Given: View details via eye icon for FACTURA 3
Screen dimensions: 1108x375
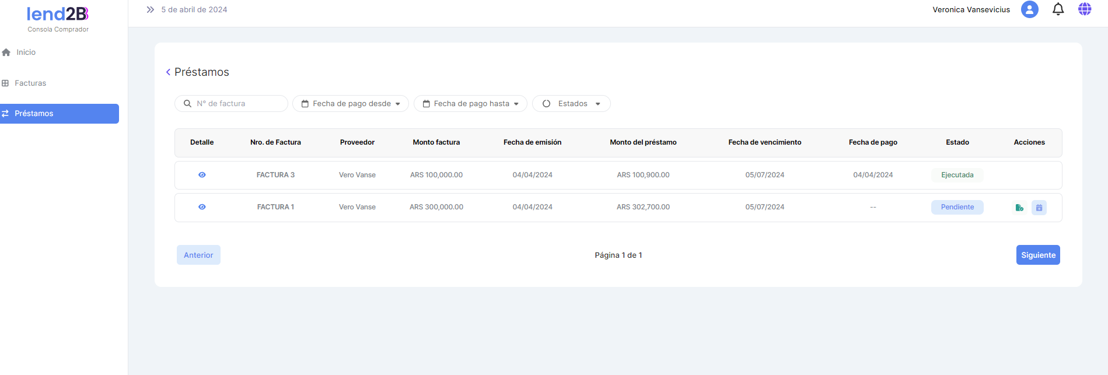Looking at the screenshot, I should tap(202, 175).
